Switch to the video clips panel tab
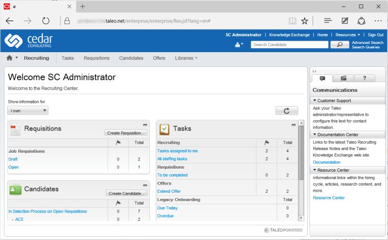This screenshot has height=240, width=388. coord(343,79)
